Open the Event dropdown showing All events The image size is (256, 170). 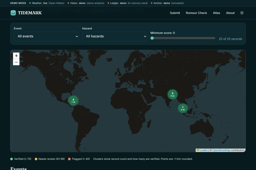click(46, 36)
